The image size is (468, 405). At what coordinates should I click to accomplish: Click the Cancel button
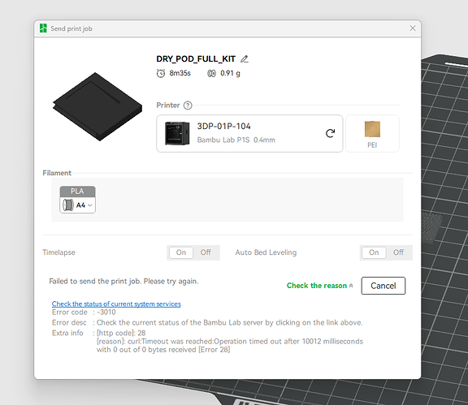tap(383, 286)
